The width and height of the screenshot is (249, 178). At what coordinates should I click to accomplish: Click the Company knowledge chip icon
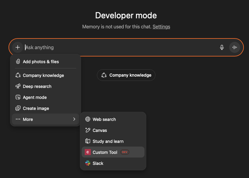coord(104,75)
